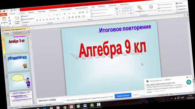
Task: Click the blue Закрыть доступ button
Action: click(123, 96)
